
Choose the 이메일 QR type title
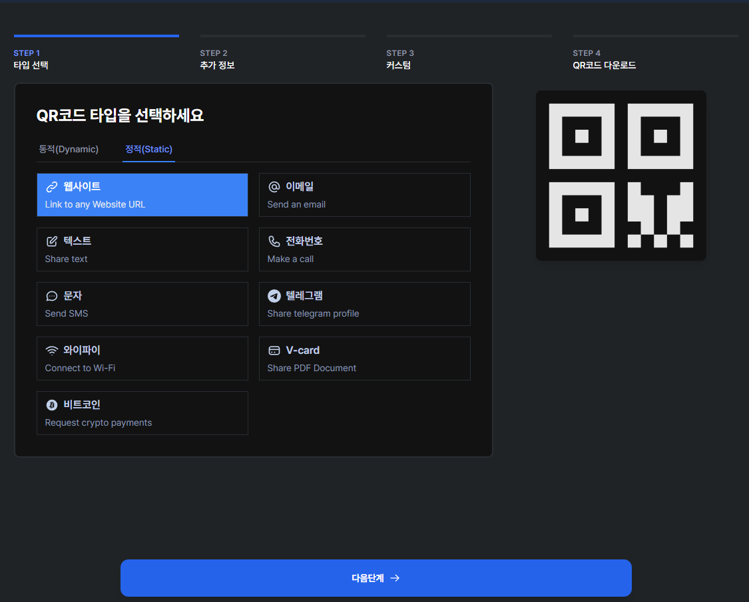click(300, 187)
